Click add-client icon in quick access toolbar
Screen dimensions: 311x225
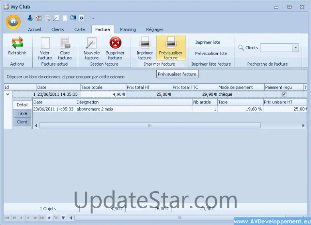coord(30,18)
